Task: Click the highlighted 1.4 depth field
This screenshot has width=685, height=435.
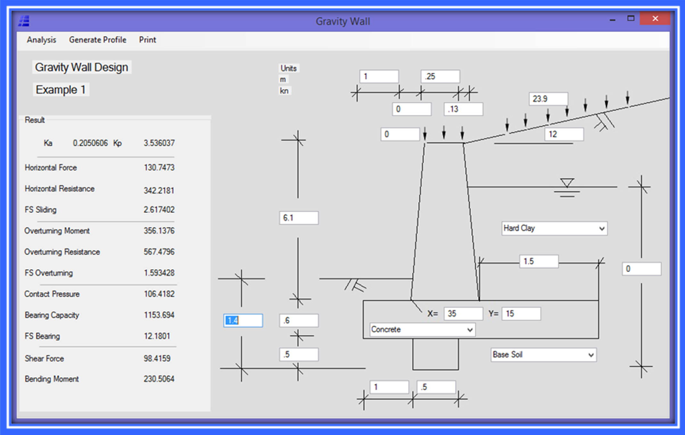Action: coord(243,320)
